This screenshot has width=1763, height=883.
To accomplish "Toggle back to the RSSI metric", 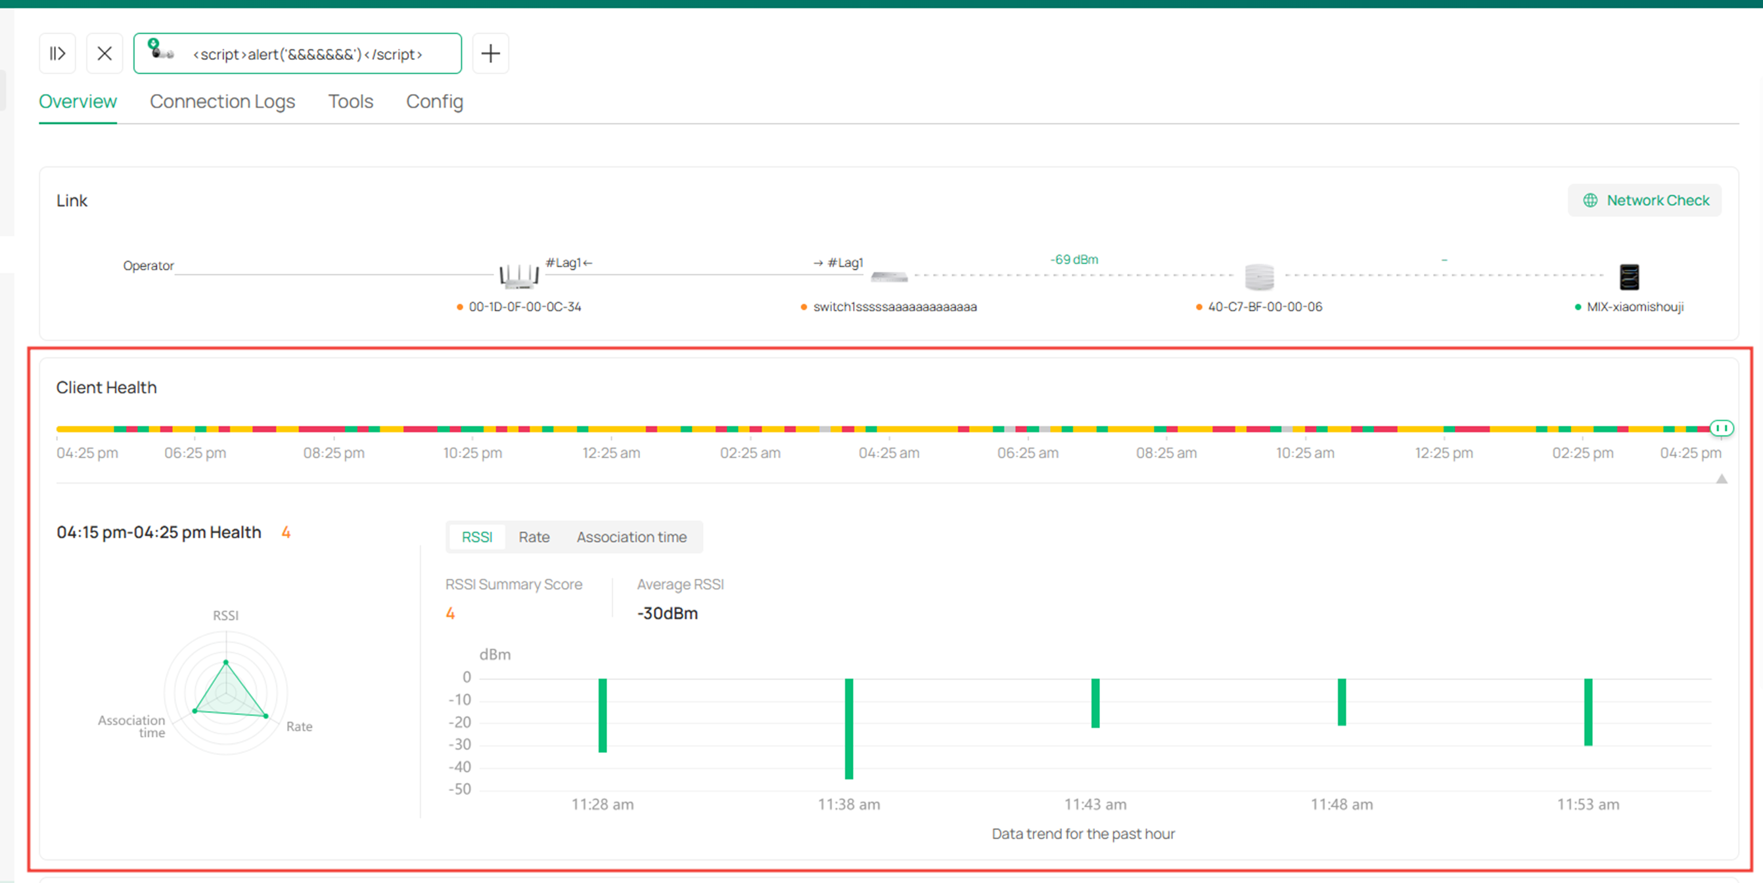I will (x=477, y=537).
